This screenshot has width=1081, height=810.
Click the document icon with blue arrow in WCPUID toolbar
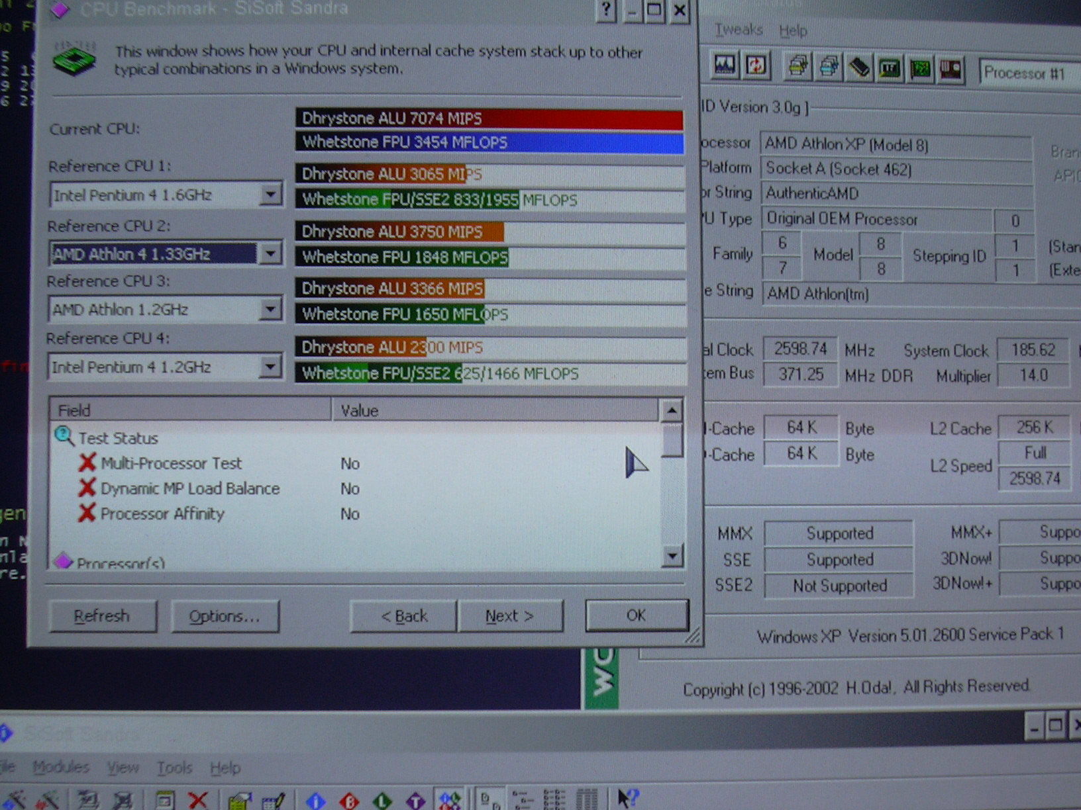coord(829,67)
